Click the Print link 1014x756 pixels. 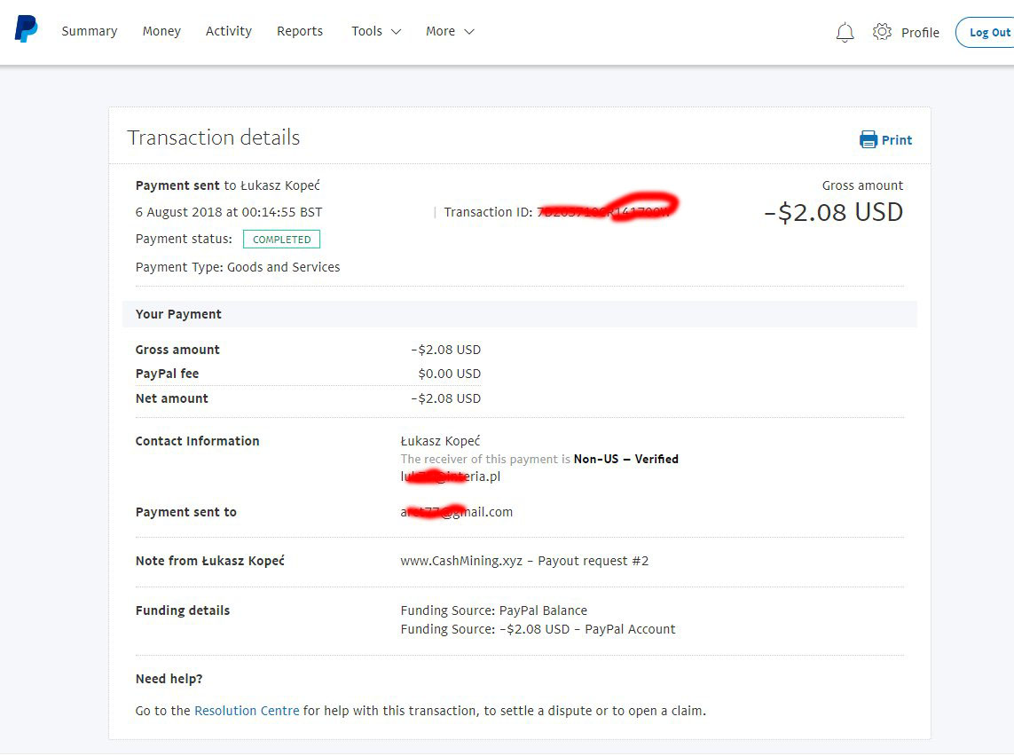[896, 139]
